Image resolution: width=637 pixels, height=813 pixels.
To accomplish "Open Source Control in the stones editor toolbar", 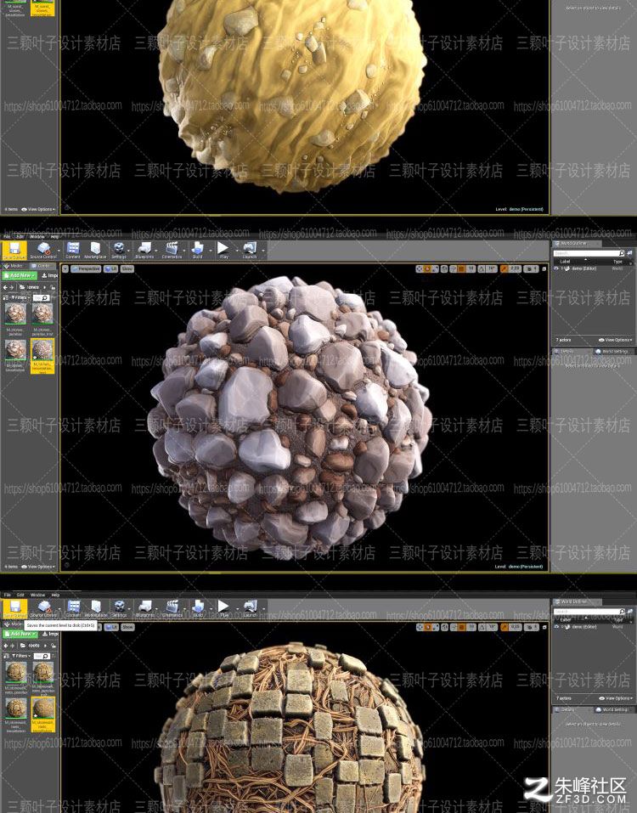I will pos(43,251).
